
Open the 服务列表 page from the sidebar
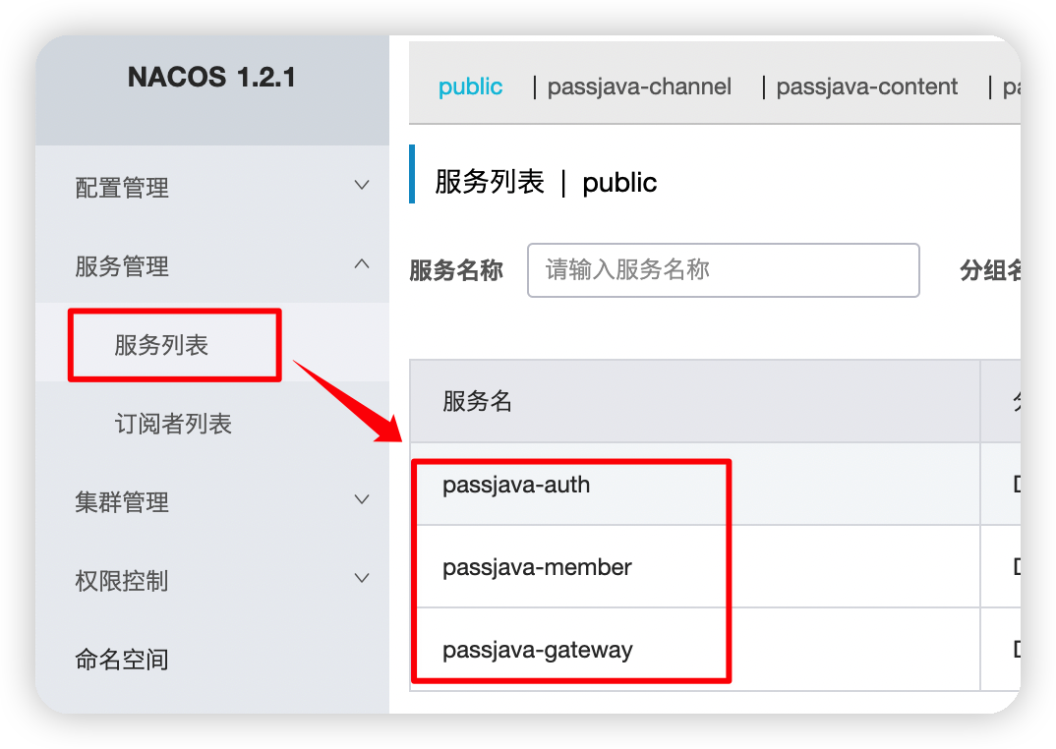tap(173, 344)
